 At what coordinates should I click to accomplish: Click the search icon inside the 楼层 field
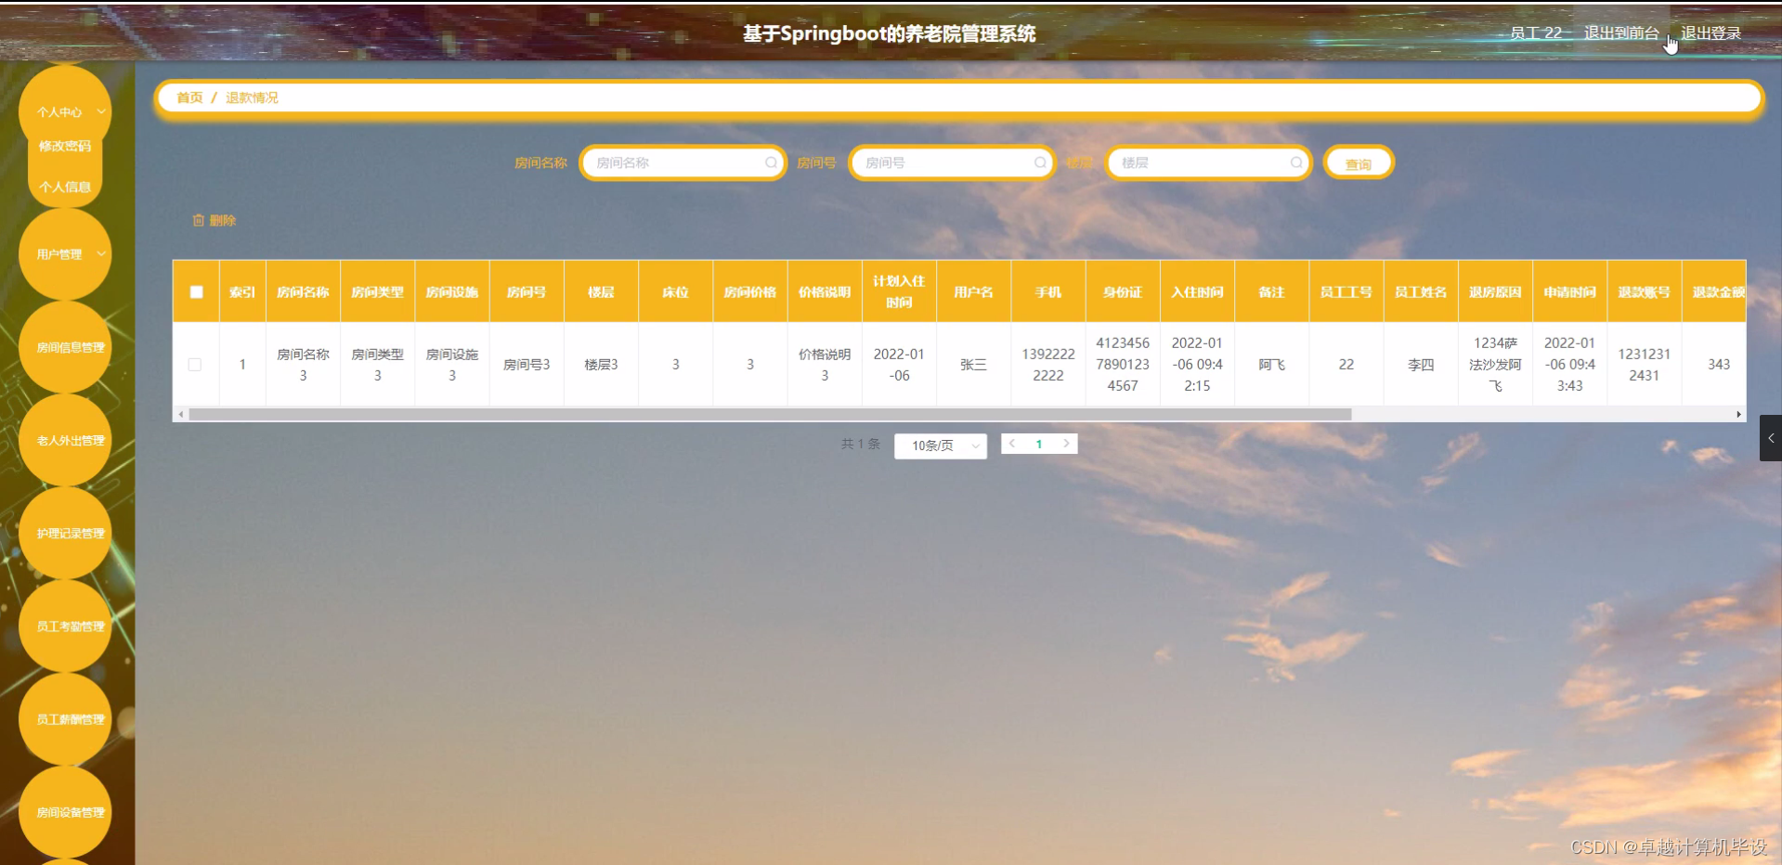tap(1295, 162)
